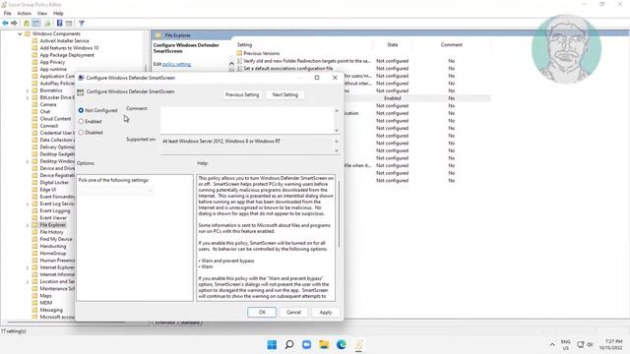The height and width of the screenshot is (354, 630).
Task: Sort by the State column header
Action: click(393, 45)
